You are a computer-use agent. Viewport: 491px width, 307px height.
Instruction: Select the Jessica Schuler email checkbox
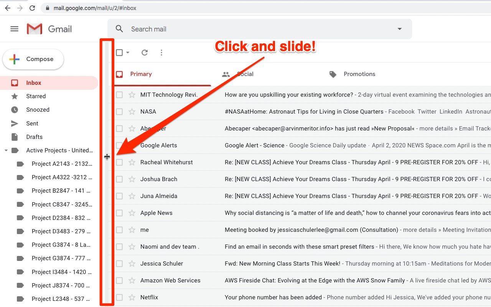click(119, 264)
